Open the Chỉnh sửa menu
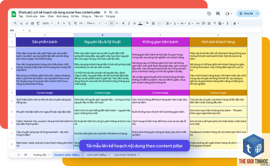270x166 pixels. click(31, 16)
